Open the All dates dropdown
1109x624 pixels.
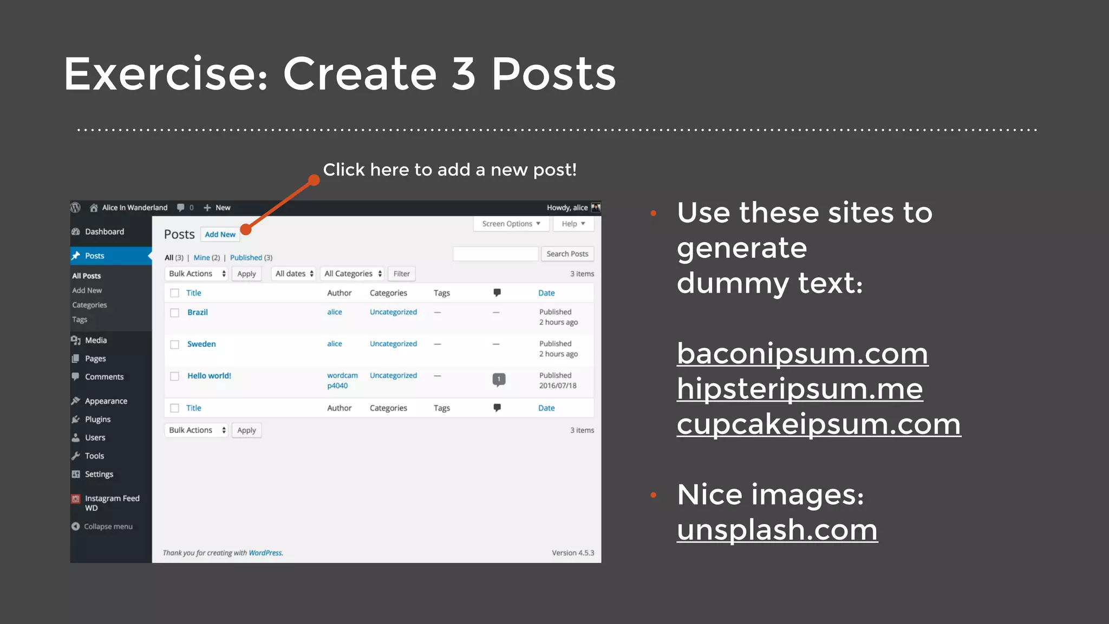point(294,274)
